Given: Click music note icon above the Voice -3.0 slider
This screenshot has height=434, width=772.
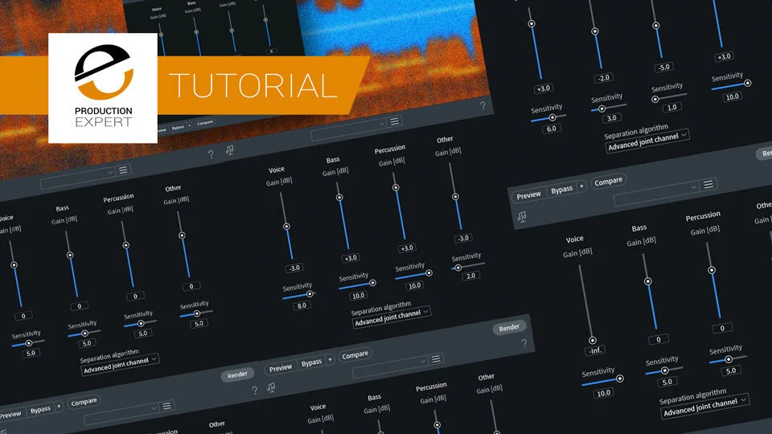Looking at the screenshot, I should click(229, 149).
